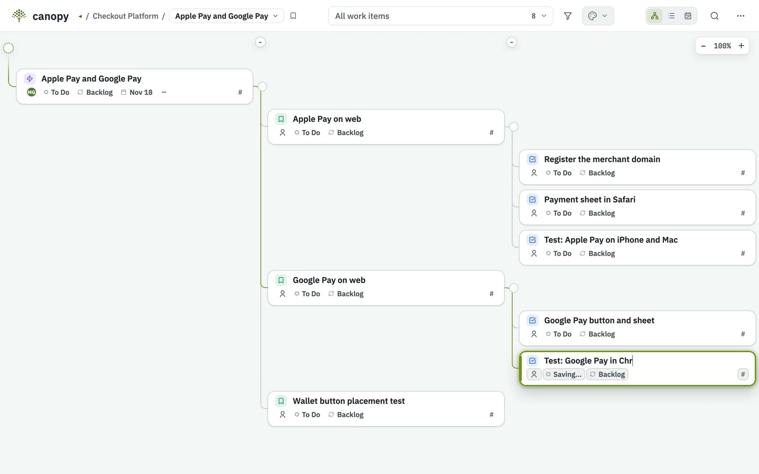The width and height of the screenshot is (759, 474).
Task: Open the three-dot more options menu
Action: (740, 16)
